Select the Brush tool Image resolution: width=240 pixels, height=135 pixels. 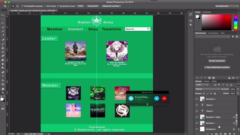pos(3,43)
